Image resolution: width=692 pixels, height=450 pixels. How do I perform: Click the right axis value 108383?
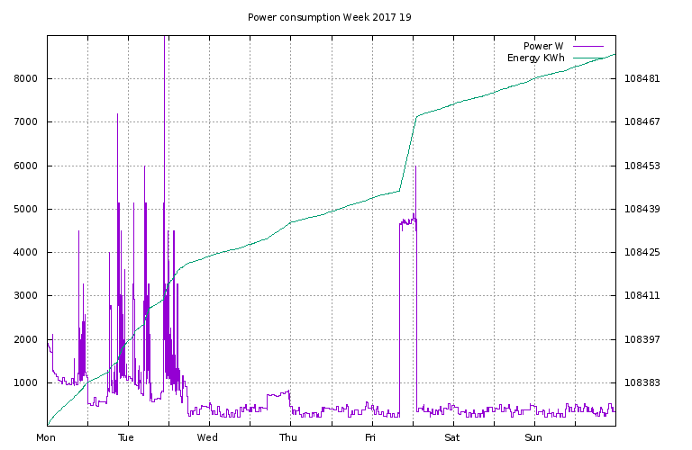[642, 382]
